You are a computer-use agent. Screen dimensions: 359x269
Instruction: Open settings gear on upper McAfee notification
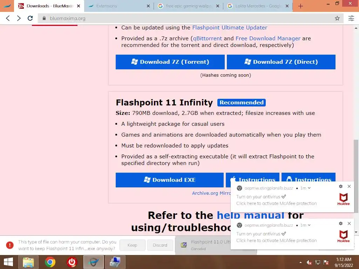[x=341, y=186]
